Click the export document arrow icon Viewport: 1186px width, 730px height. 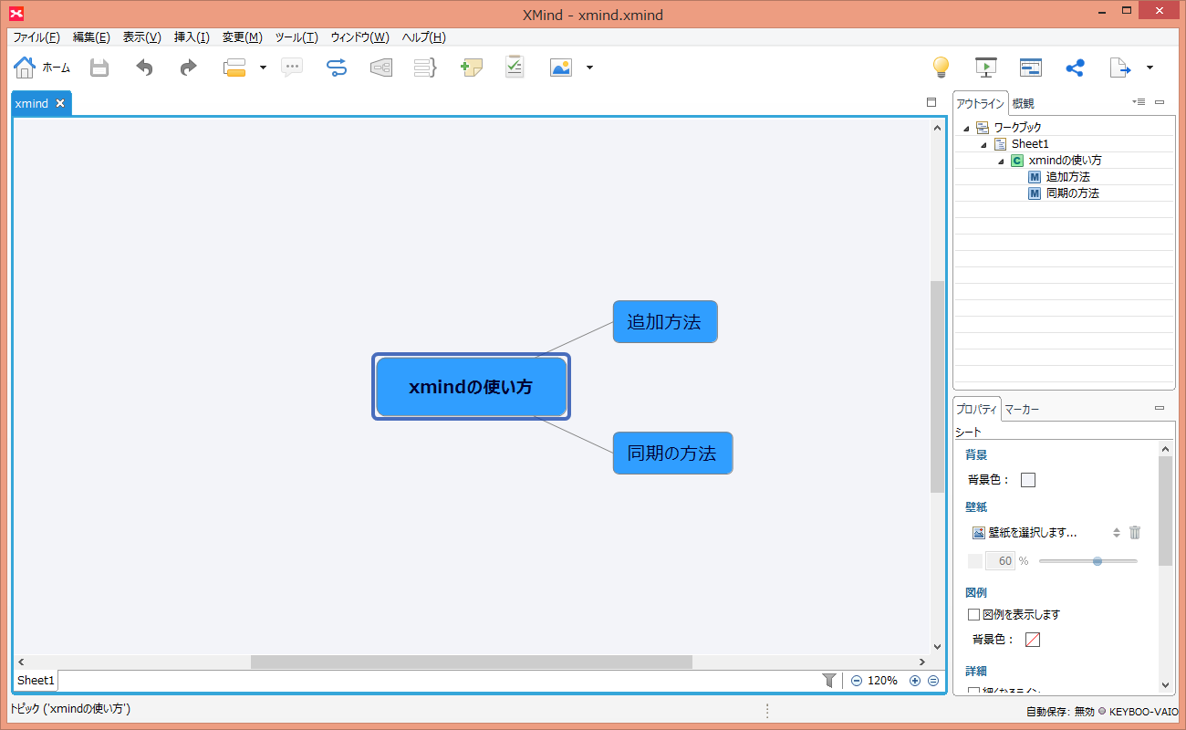point(1120,68)
